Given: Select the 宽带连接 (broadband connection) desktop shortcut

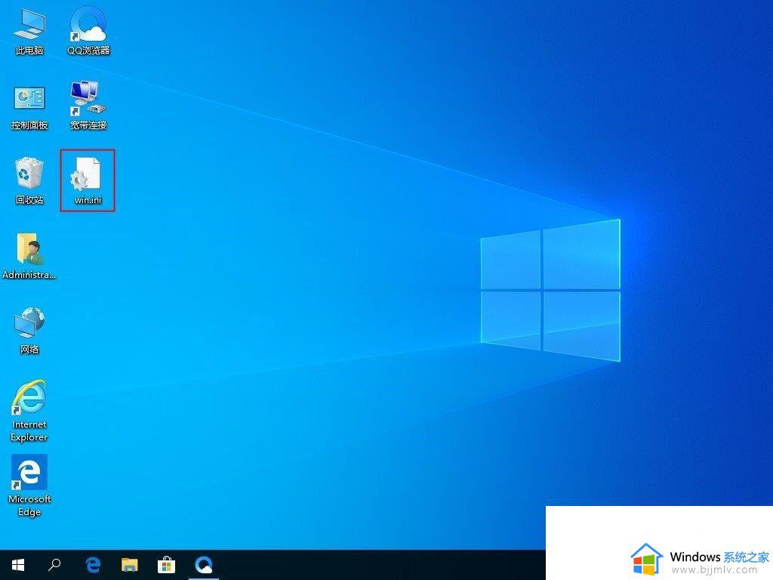Looking at the screenshot, I should [88, 106].
